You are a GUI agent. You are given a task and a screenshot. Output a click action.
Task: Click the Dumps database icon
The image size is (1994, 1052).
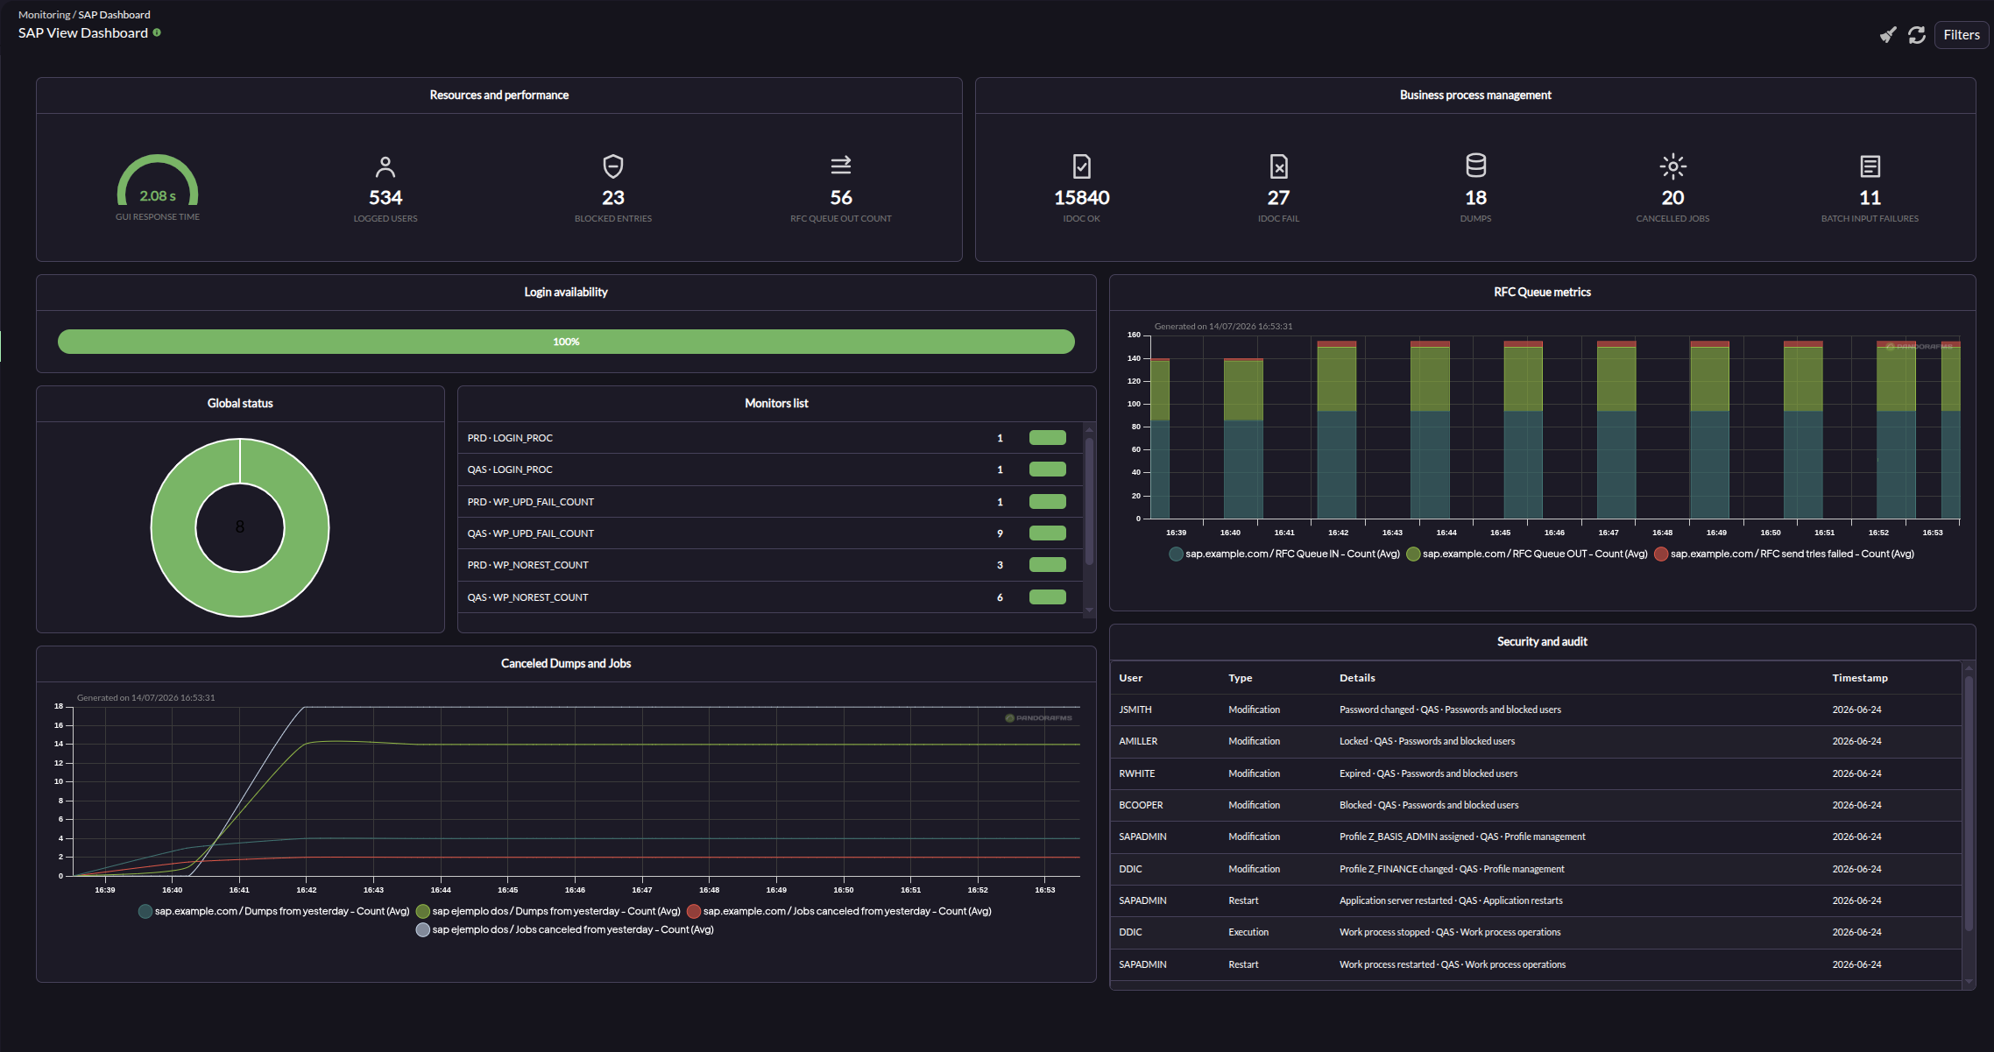(x=1476, y=166)
